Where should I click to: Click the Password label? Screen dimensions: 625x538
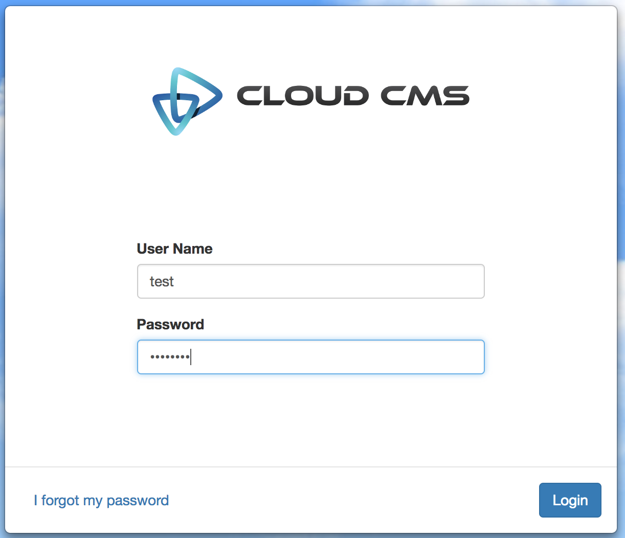pyautogui.click(x=170, y=324)
